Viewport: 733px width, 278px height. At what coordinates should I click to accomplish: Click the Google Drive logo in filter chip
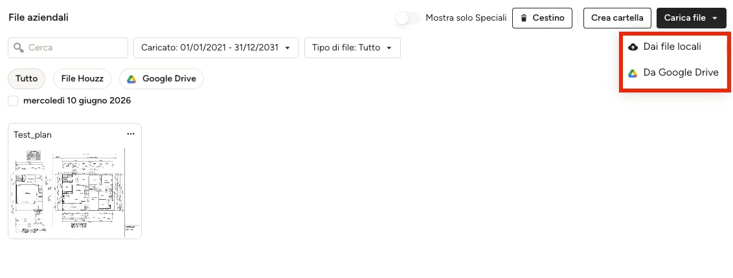coord(132,79)
